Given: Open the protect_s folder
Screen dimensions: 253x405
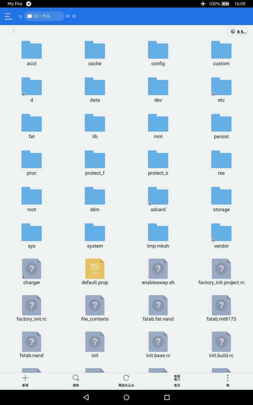Looking at the screenshot, I should click(158, 163).
